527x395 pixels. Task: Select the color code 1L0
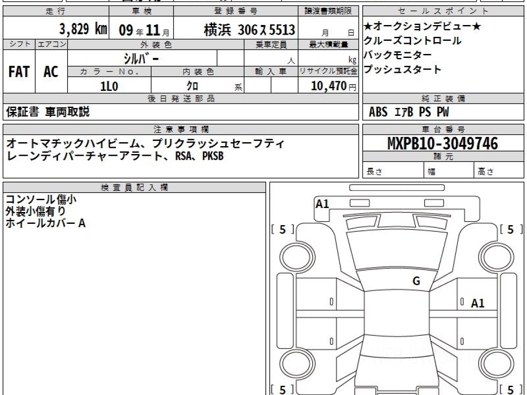109,86
